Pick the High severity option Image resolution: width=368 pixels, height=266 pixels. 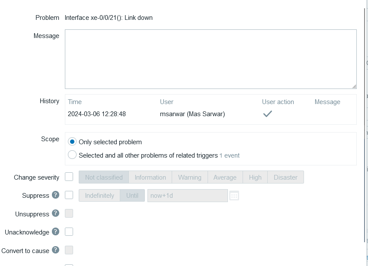click(255, 177)
